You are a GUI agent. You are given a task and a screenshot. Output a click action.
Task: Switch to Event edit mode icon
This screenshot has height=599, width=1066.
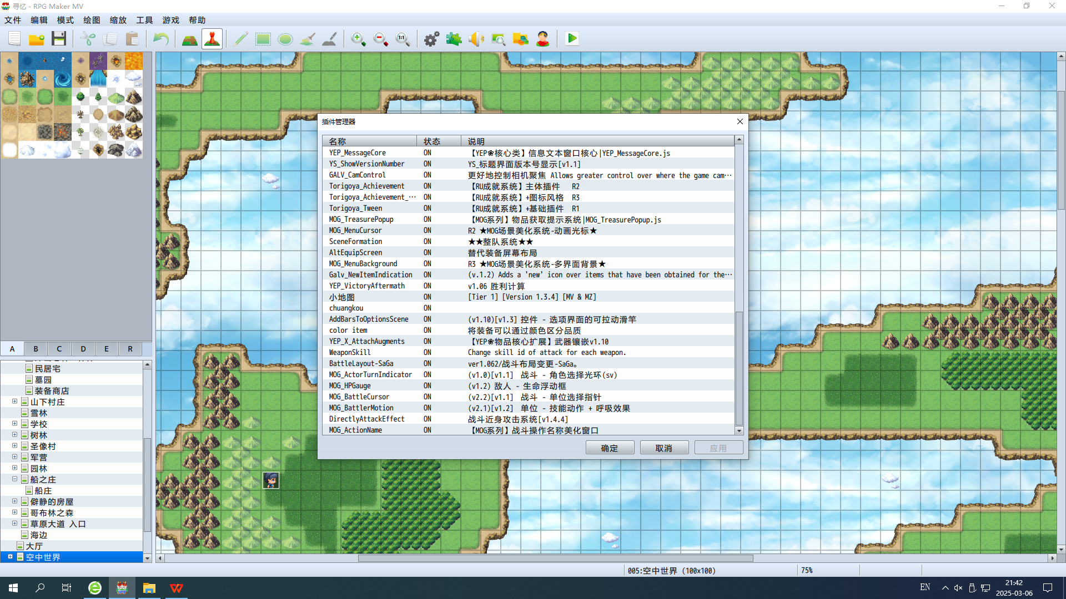pos(212,39)
